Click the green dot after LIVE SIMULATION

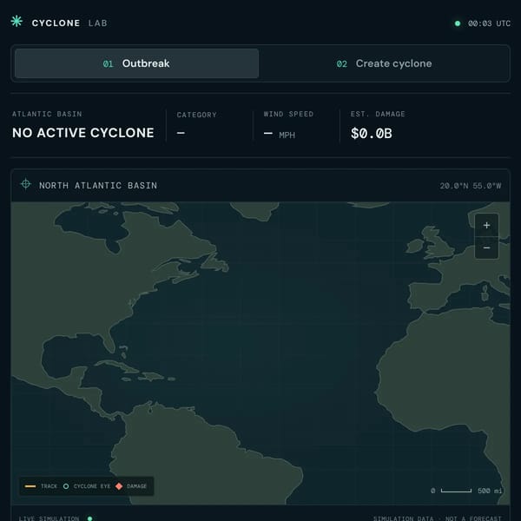click(x=89, y=518)
